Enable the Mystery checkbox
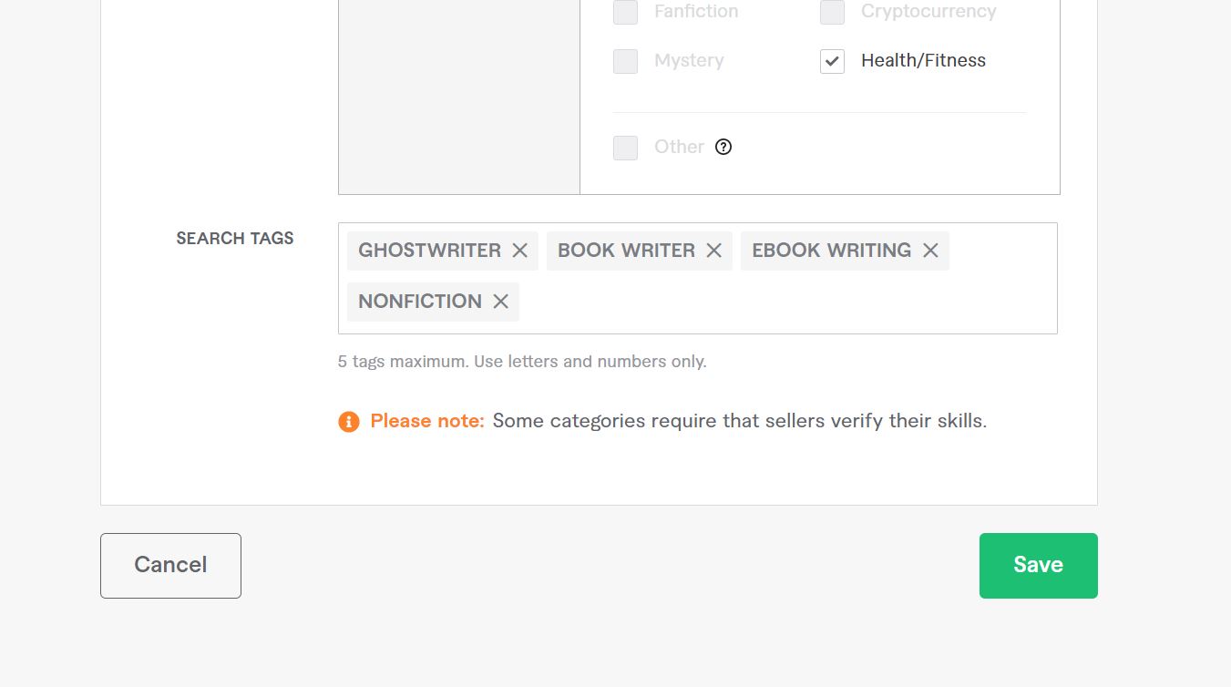 point(625,61)
